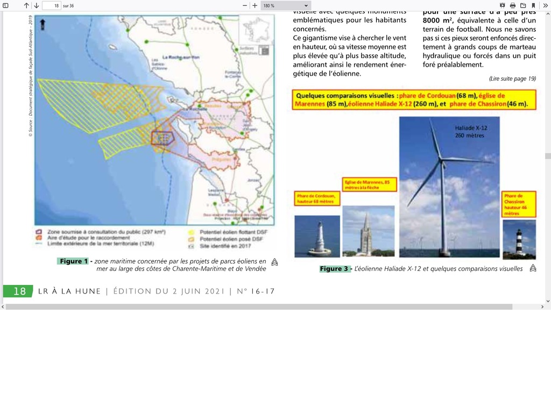Click the triangle icon after Figure 3 caption
The height and width of the screenshot is (393, 551).
point(533,268)
